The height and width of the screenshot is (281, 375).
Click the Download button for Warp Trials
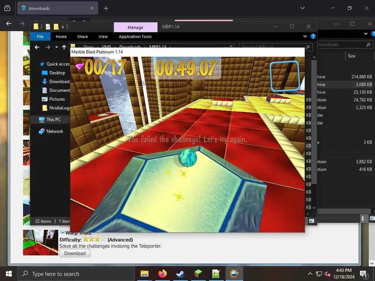(x=75, y=253)
